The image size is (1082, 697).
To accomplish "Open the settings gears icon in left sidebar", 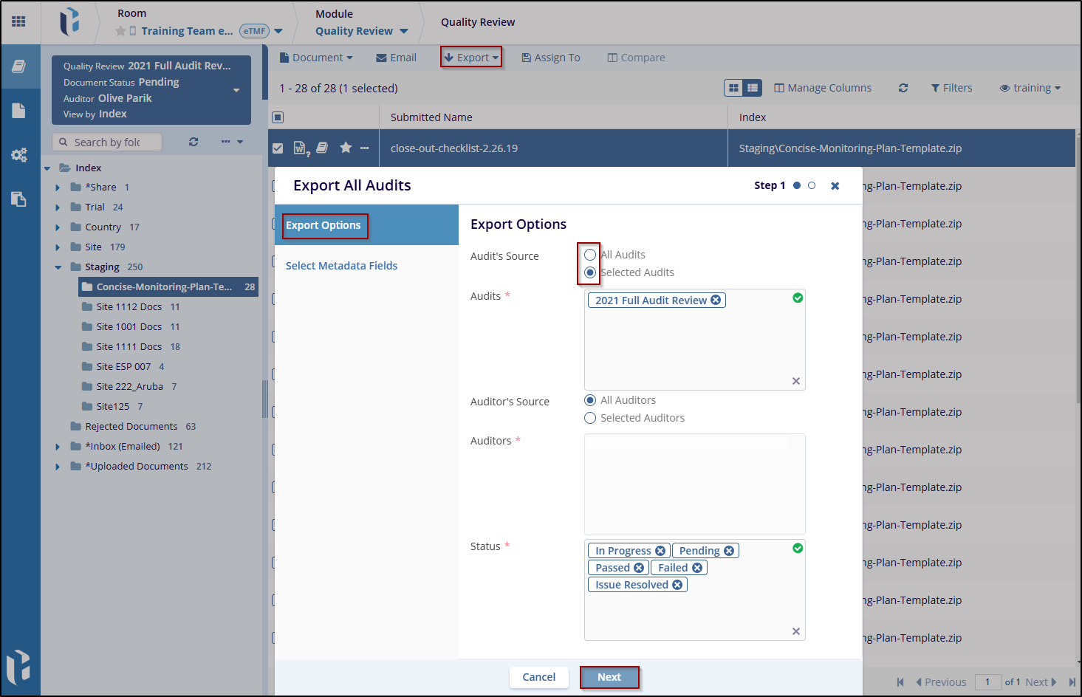I will click(x=19, y=155).
